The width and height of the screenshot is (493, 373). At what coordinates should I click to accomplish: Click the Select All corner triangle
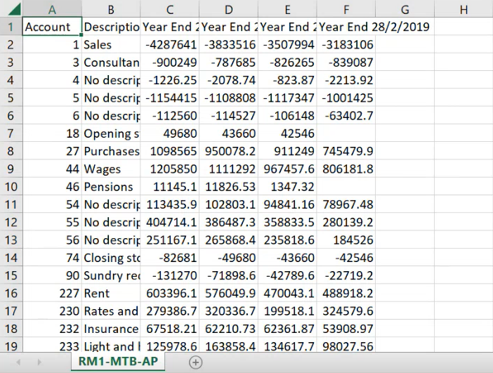[x=11, y=9]
